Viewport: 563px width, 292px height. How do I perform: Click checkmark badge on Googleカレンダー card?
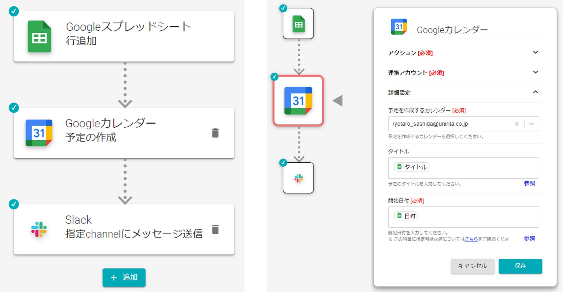(14, 108)
